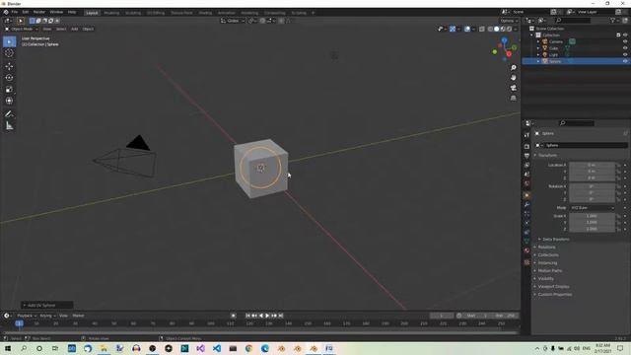The height and width of the screenshot is (355, 631).
Task: Open the Scene properties tab
Action: pos(526,175)
